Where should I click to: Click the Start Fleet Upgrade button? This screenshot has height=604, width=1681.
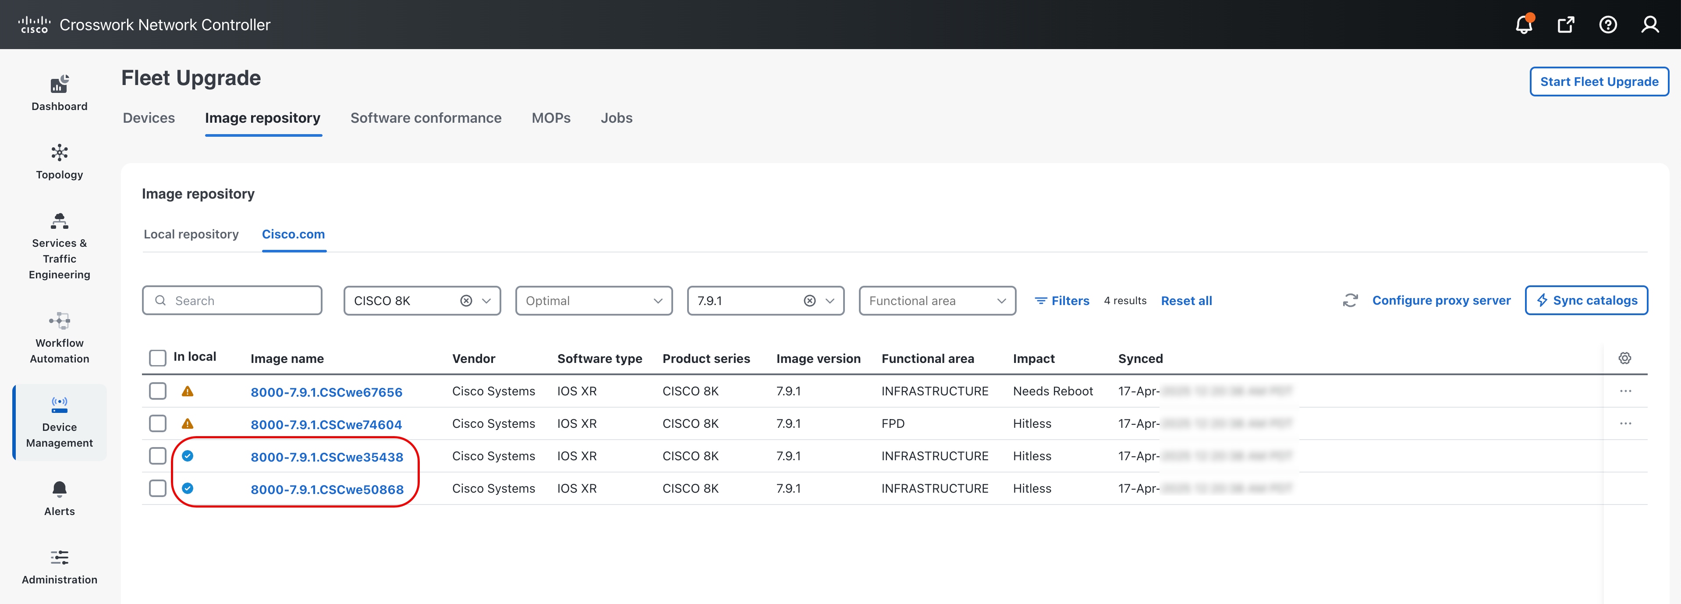[x=1599, y=81]
